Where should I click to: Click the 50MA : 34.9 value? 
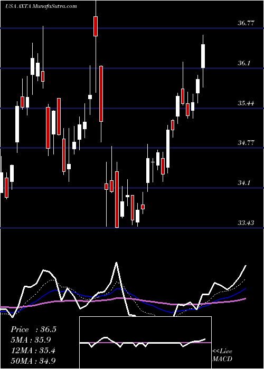tap(33, 361)
